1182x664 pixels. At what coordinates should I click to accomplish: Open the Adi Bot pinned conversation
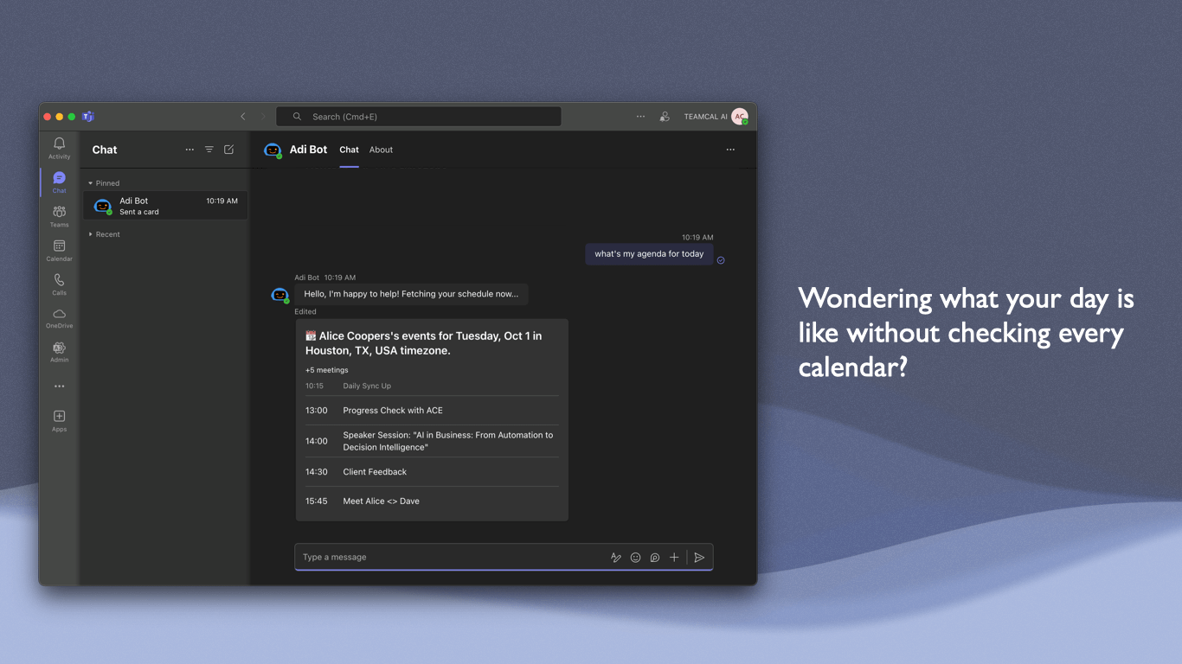point(165,206)
